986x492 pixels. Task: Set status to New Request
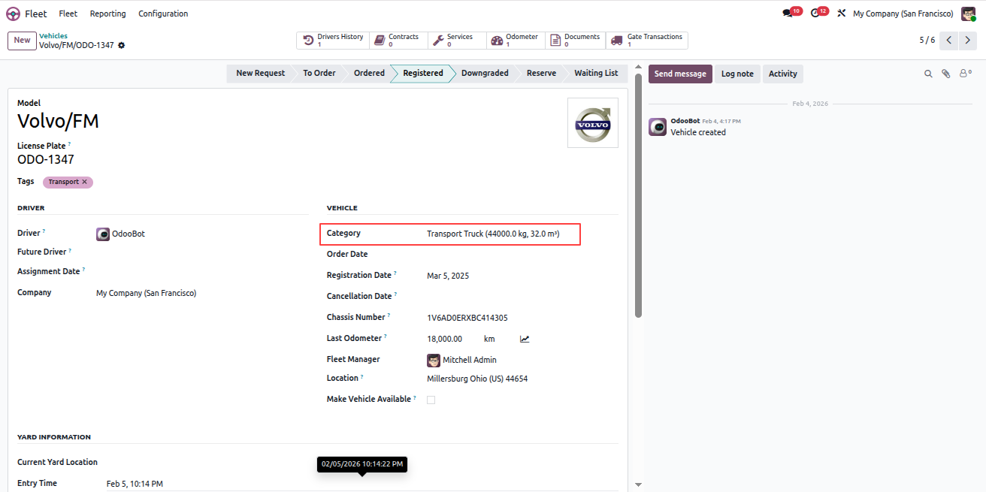[260, 73]
